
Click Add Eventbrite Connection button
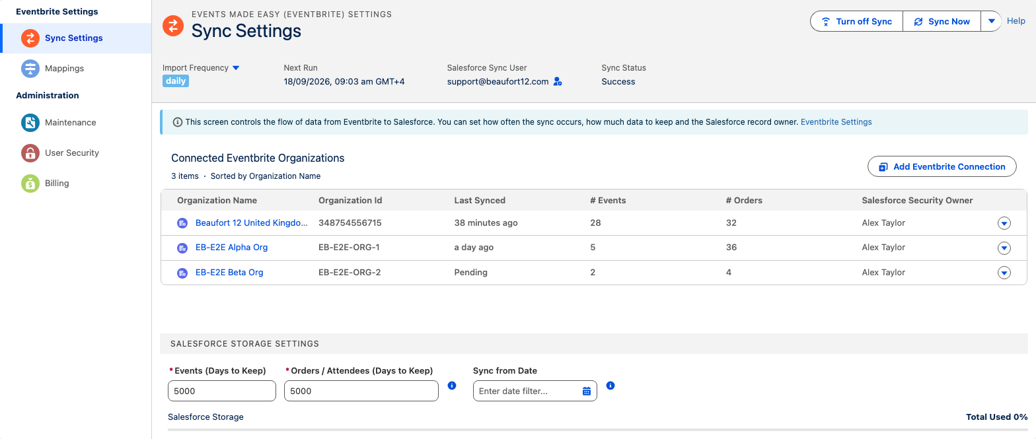942,167
